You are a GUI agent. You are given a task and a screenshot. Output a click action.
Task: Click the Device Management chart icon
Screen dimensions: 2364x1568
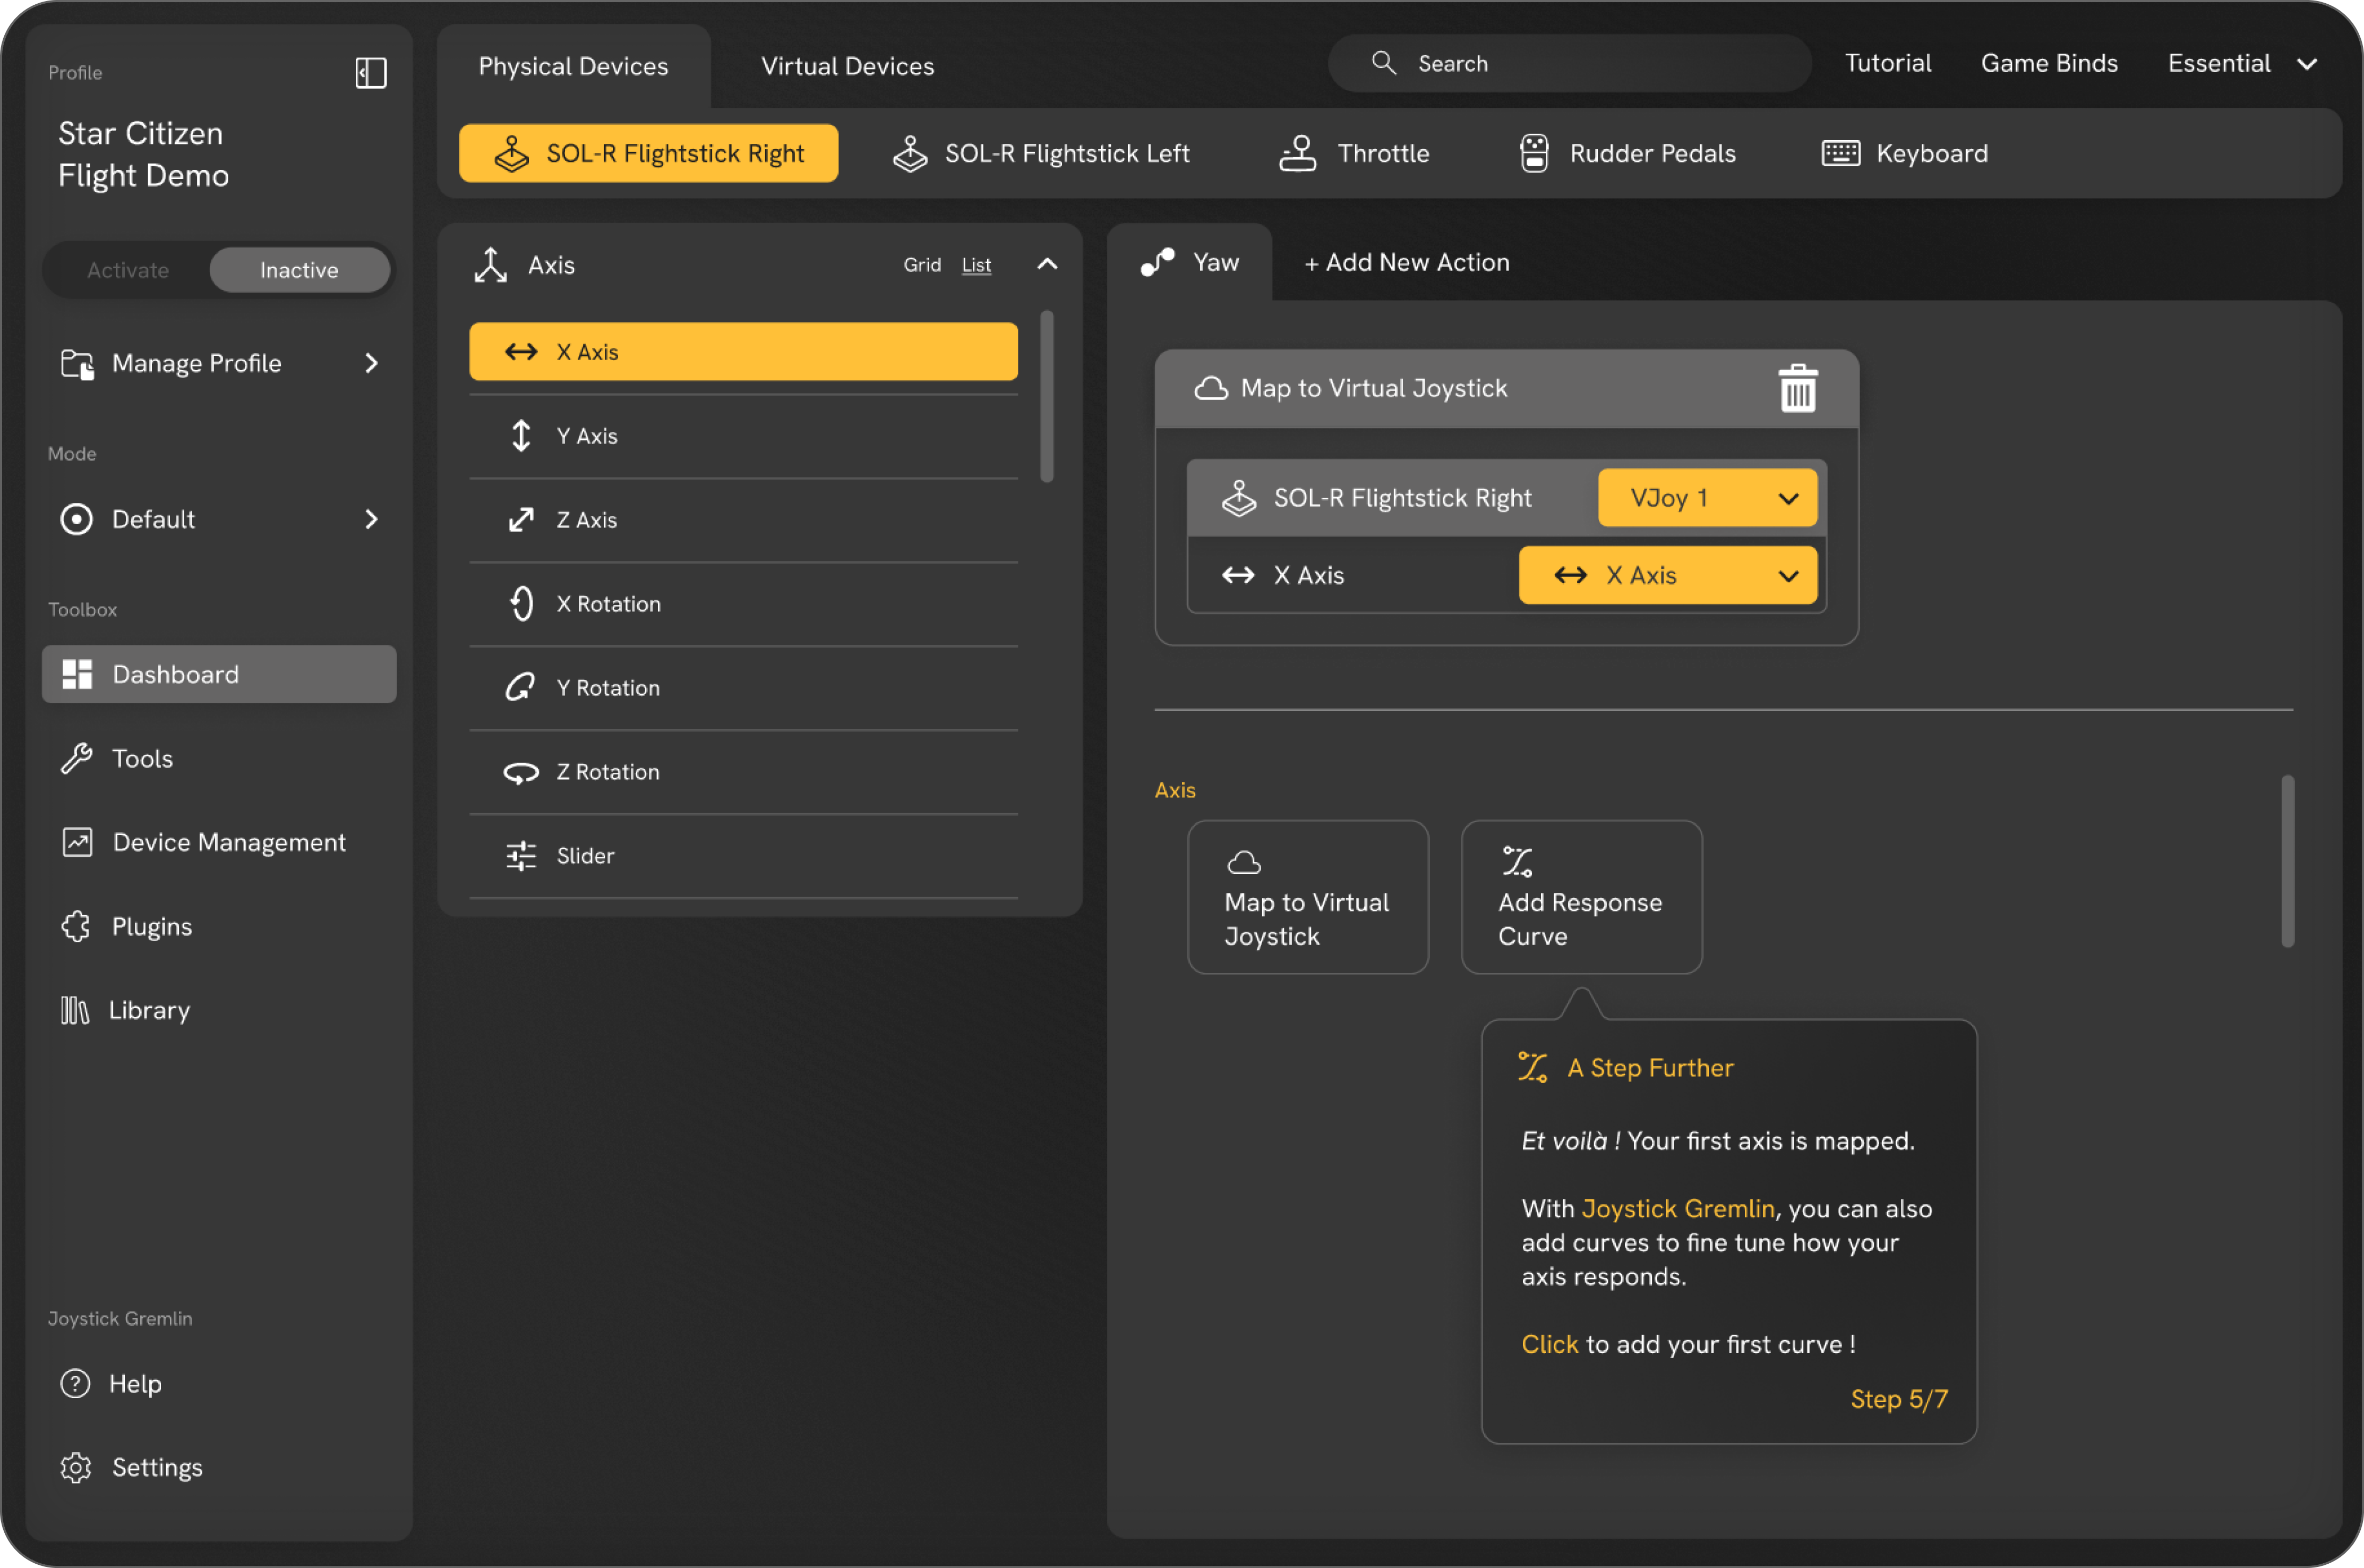pos(77,843)
